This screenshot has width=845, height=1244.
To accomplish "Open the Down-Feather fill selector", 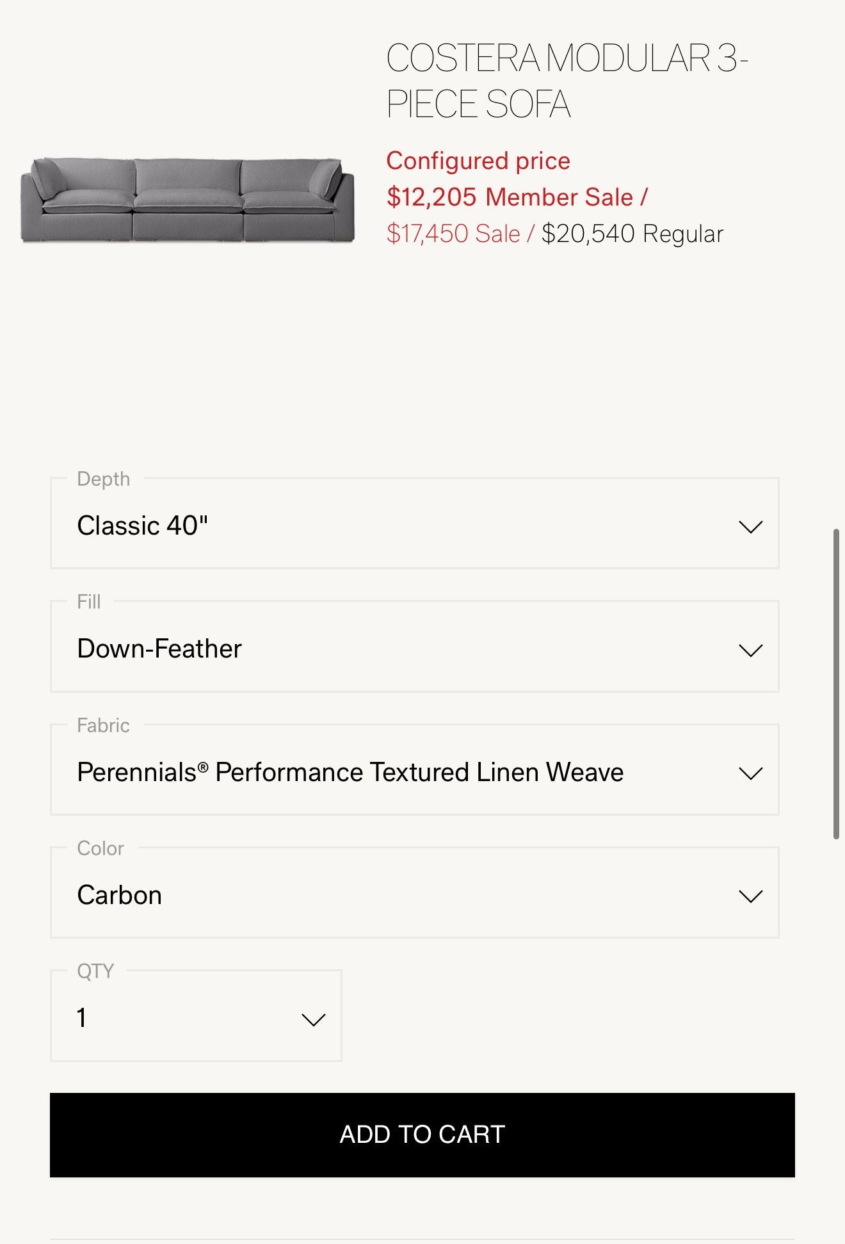I will (x=159, y=649).
